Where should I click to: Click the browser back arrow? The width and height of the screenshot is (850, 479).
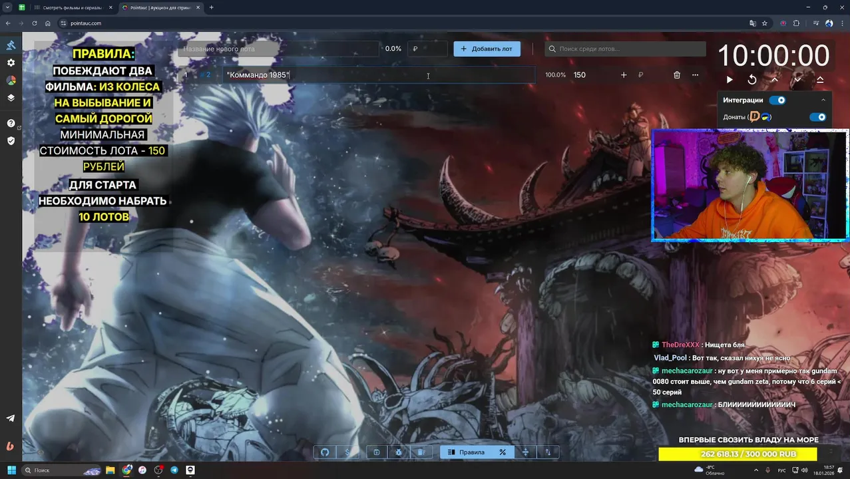tap(8, 23)
